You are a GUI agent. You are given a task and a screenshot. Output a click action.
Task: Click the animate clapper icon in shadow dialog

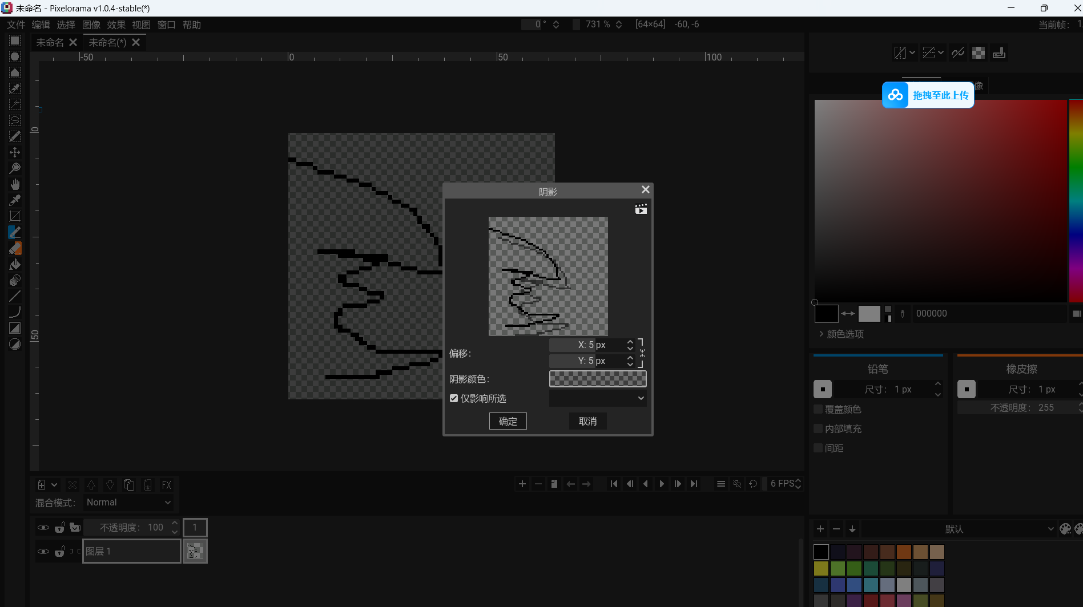pos(641,209)
